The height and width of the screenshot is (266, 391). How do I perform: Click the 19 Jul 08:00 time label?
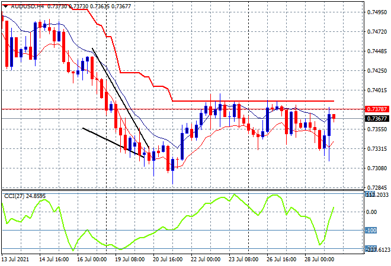click(130, 259)
